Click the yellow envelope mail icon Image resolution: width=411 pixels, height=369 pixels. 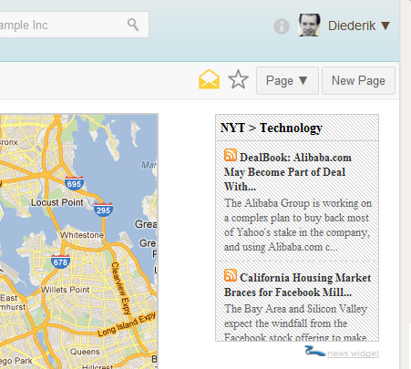coord(209,79)
